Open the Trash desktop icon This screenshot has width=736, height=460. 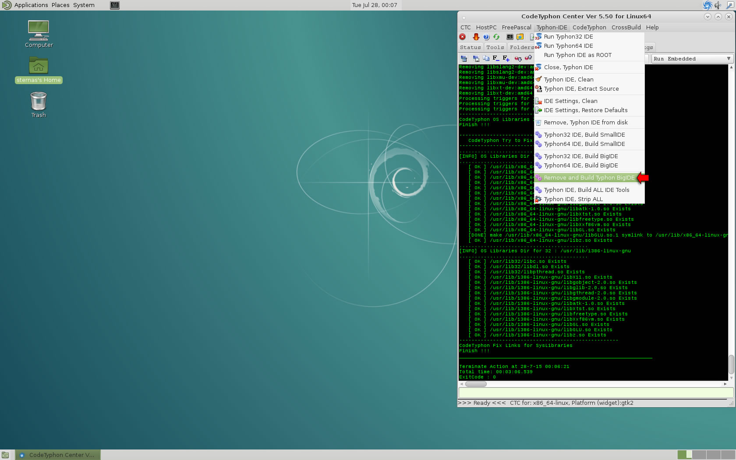tap(39, 105)
